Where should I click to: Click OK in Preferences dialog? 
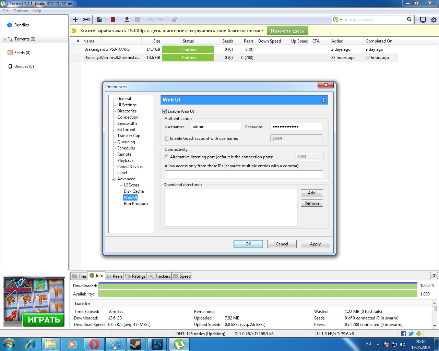(x=248, y=244)
